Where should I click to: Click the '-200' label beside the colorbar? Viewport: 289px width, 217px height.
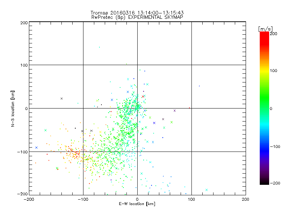(275, 183)
